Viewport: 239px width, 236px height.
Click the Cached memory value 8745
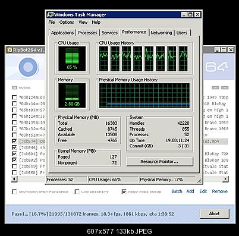[112, 129]
